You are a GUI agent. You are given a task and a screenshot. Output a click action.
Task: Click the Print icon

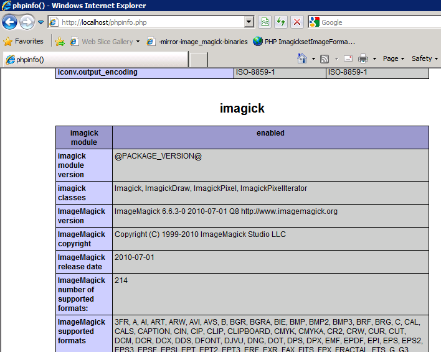click(x=363, y=58)
